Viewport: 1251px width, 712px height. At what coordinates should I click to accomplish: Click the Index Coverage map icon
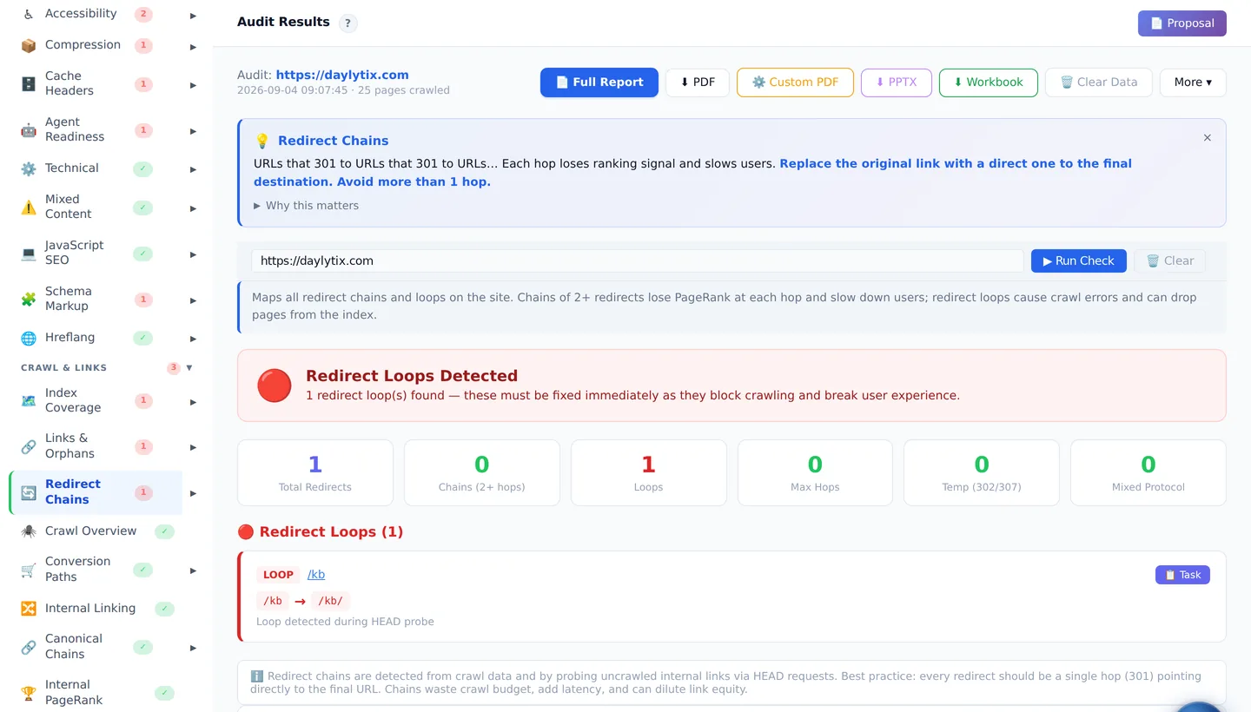pyautogui.click(x=29, y=400)
